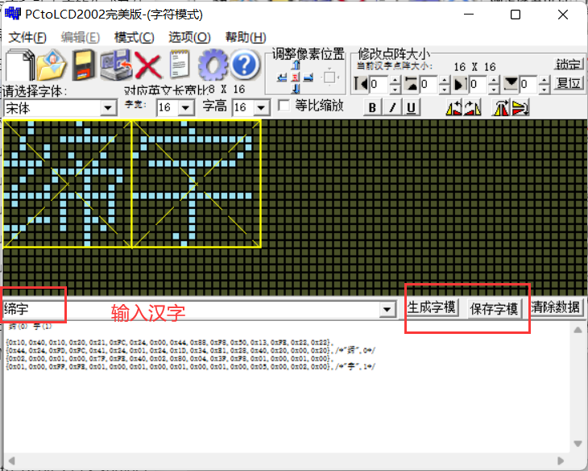Viewport: 588px width, 471px height.
Task: Toggle Bold with the B button
Action: tap(372, 107)
